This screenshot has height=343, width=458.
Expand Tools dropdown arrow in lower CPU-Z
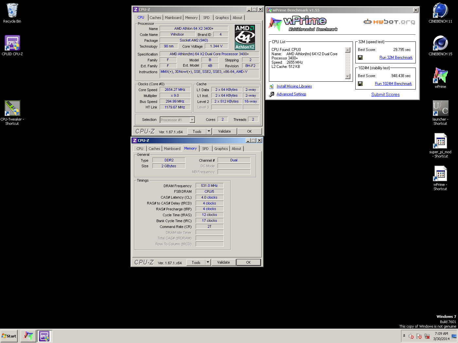(x=208, y=262)
